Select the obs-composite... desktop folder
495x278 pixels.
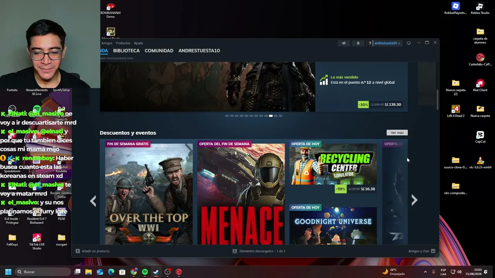pos(456,188)
